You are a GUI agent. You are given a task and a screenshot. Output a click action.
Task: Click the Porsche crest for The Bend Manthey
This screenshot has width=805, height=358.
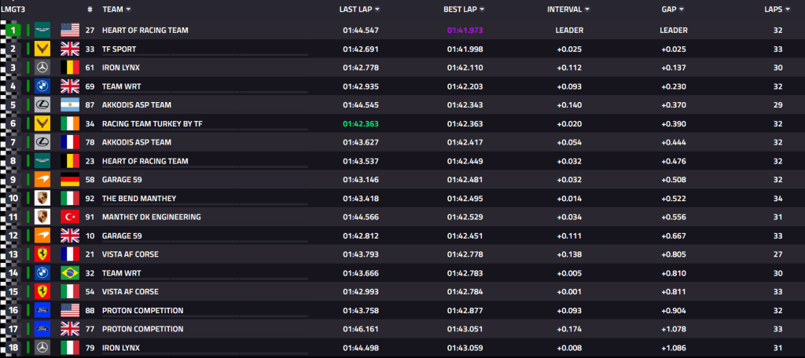click(x=42, y=198)
